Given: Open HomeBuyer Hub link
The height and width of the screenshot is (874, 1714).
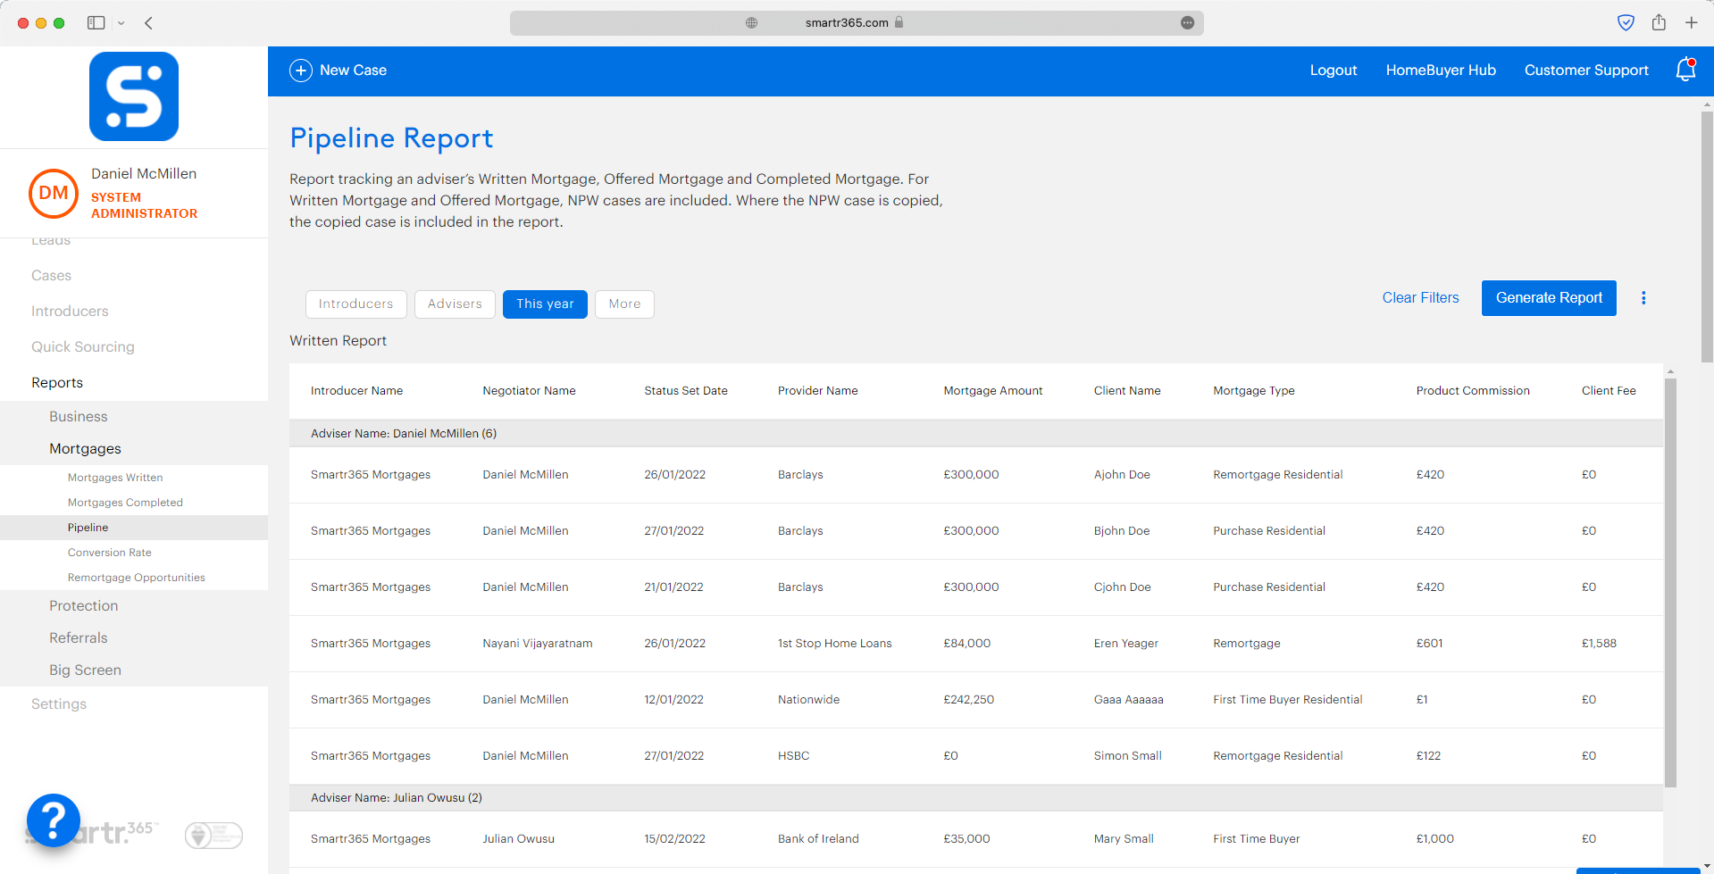Looking at the screenshot, I should (x=1441, y=71).
